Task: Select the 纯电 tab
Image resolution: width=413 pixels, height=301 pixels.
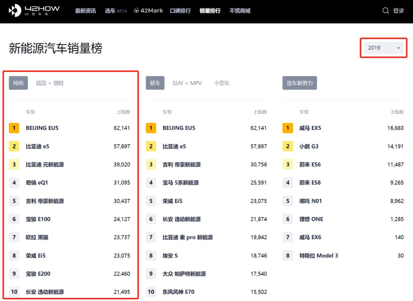Action: tap(18, 83)
